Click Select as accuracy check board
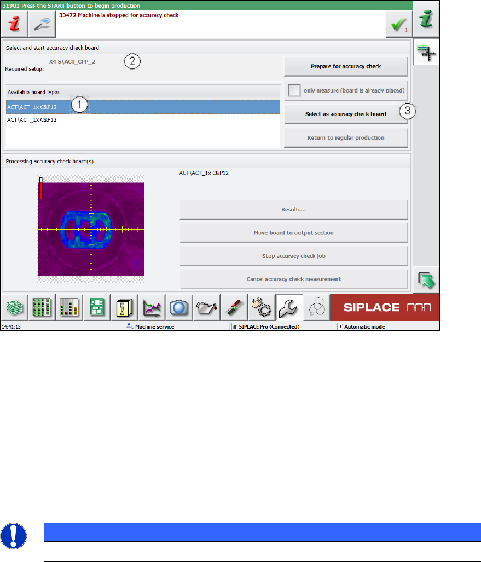The height and width of the screenshot is (562, 481). pyautogui.click(x=346, y=114)
